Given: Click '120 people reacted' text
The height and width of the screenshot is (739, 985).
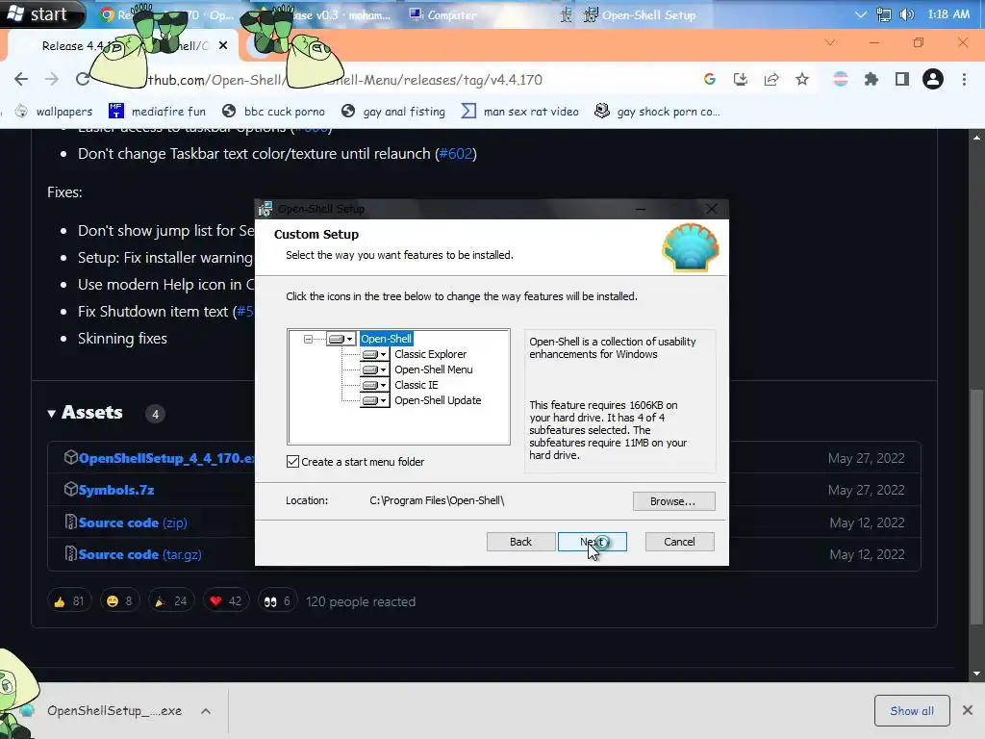Looking at the screenshot, I should point(361,601).
